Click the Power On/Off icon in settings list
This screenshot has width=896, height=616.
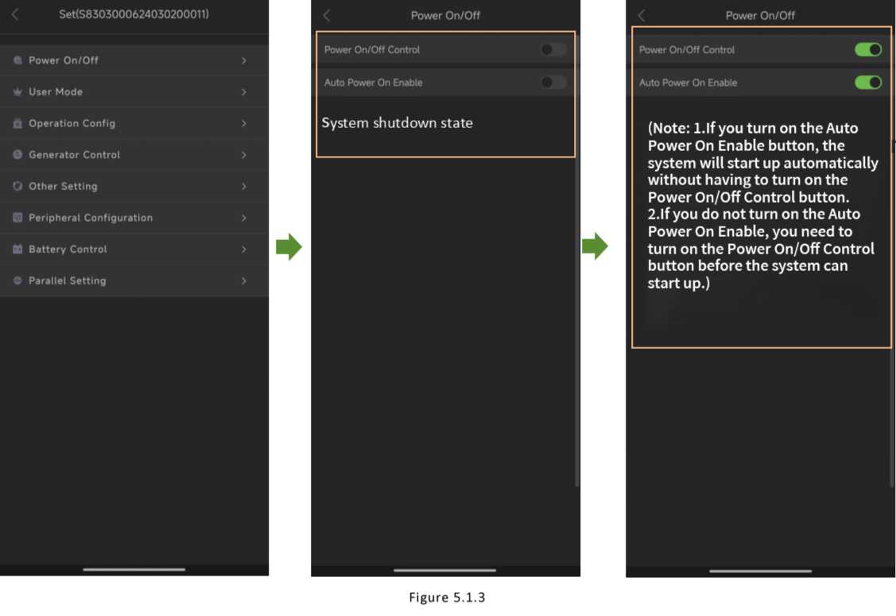pos(17,60)
